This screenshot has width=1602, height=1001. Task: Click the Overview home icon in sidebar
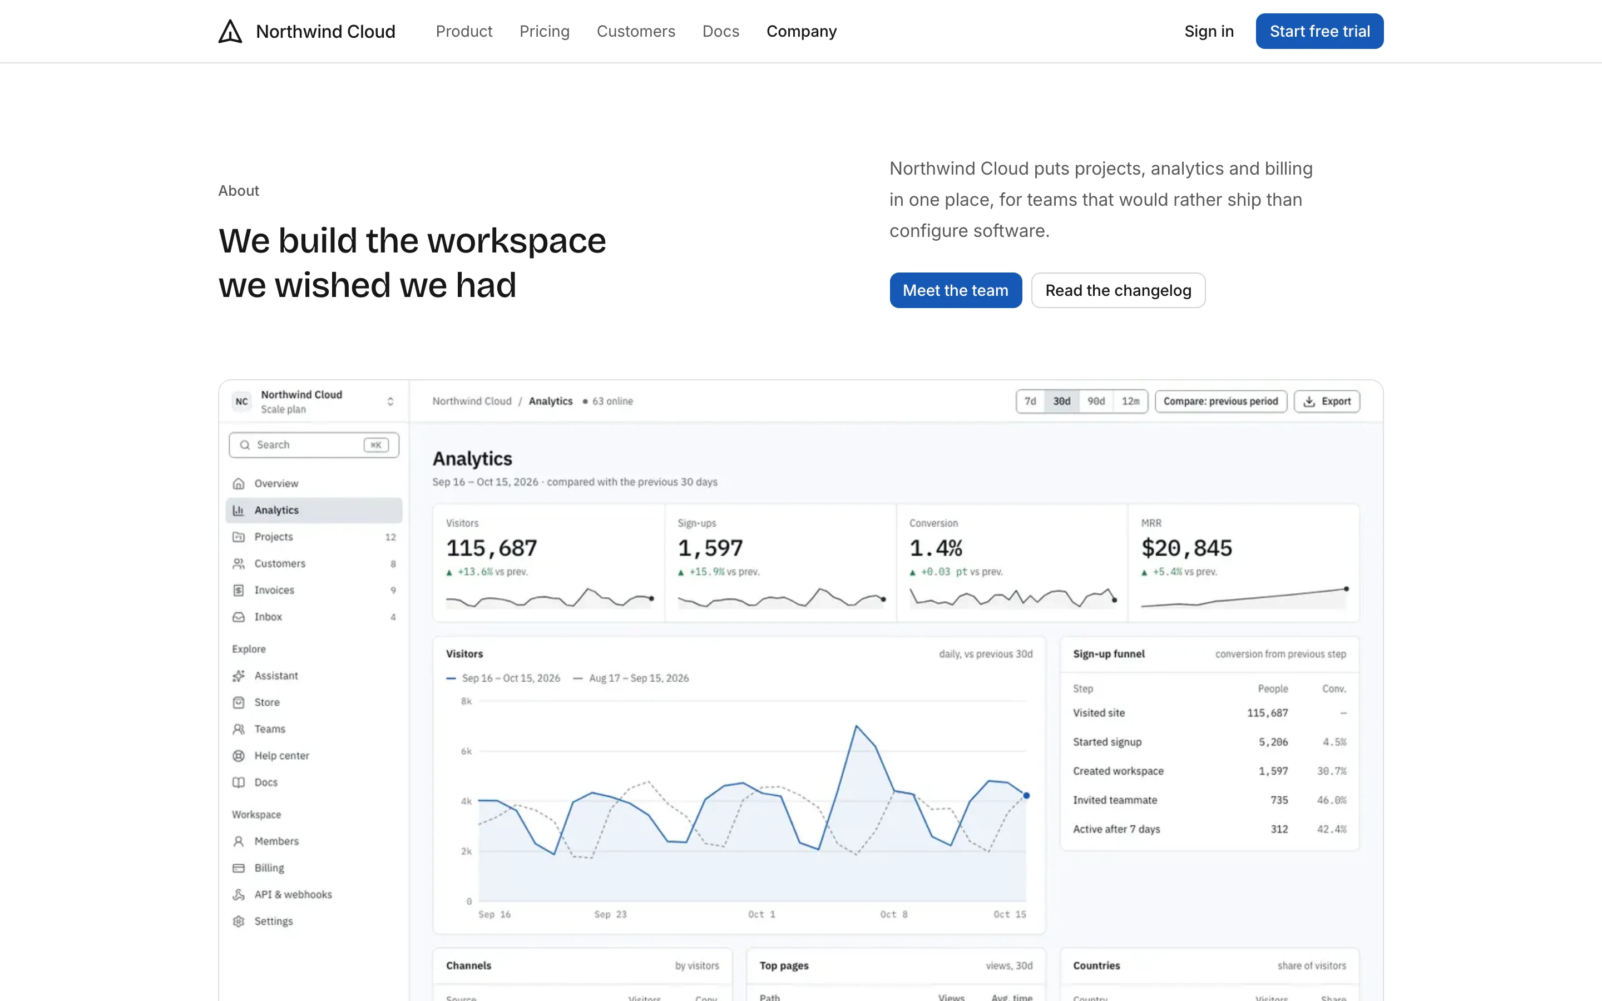(x=238, y=483)
